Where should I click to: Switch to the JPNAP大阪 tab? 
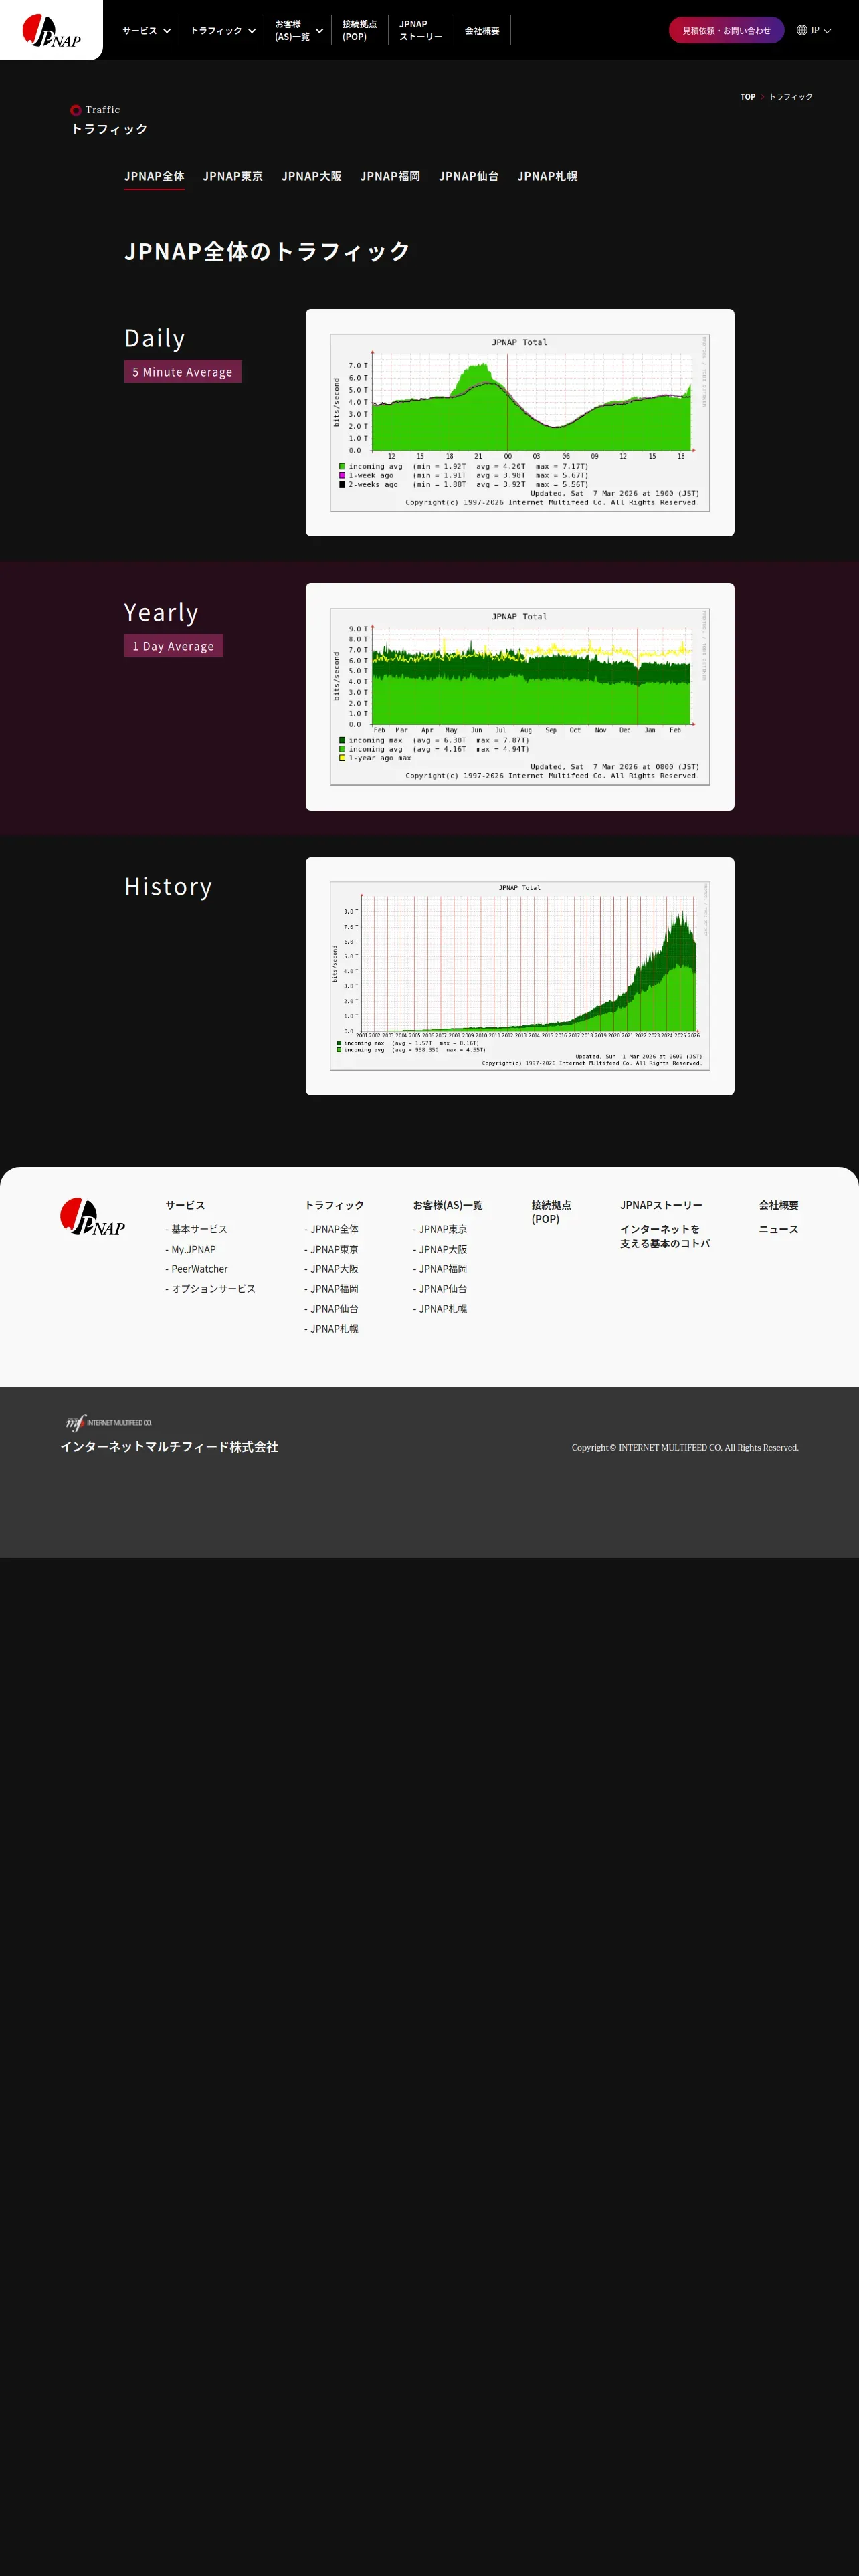311,176
